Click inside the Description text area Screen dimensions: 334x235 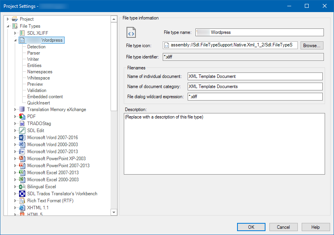[x=224, y=144]
